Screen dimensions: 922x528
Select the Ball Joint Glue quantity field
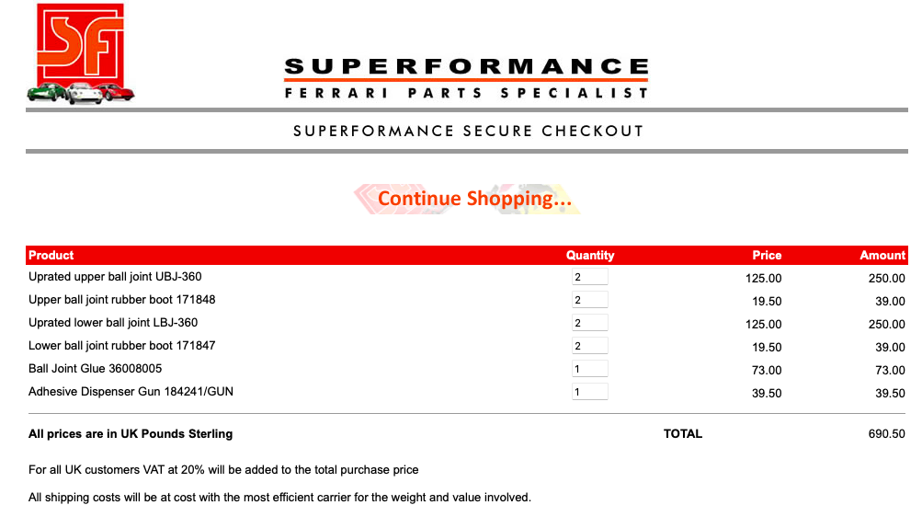click(590, 369)
